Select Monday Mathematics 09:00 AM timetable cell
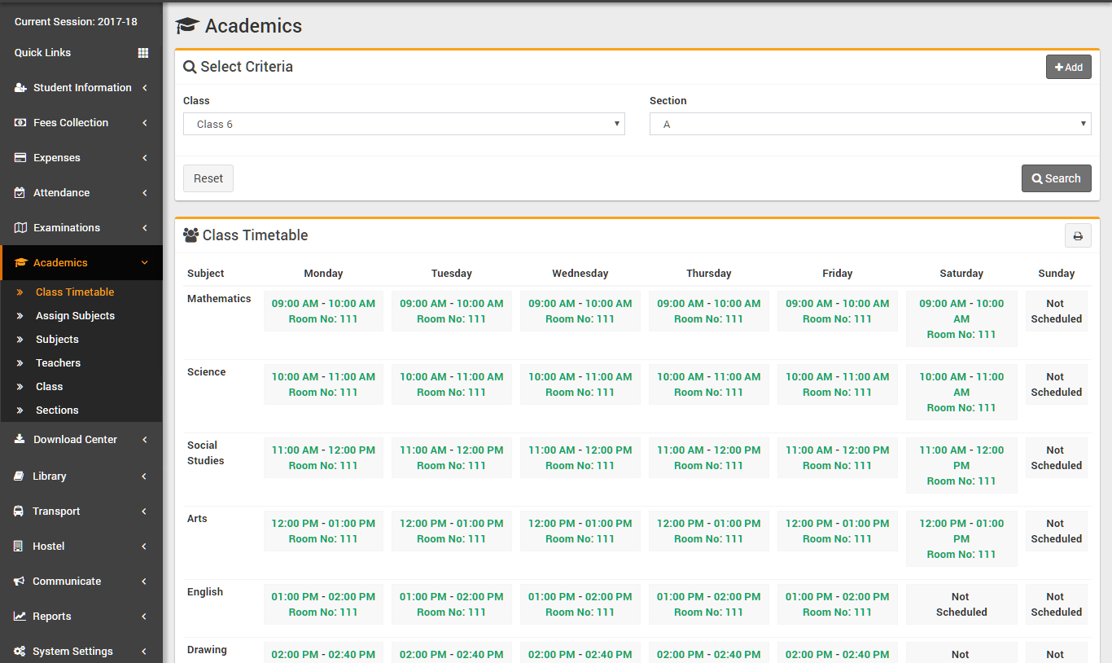Image resolution: width=1112 pixels, height=663 pixels. tap(323, 311)
